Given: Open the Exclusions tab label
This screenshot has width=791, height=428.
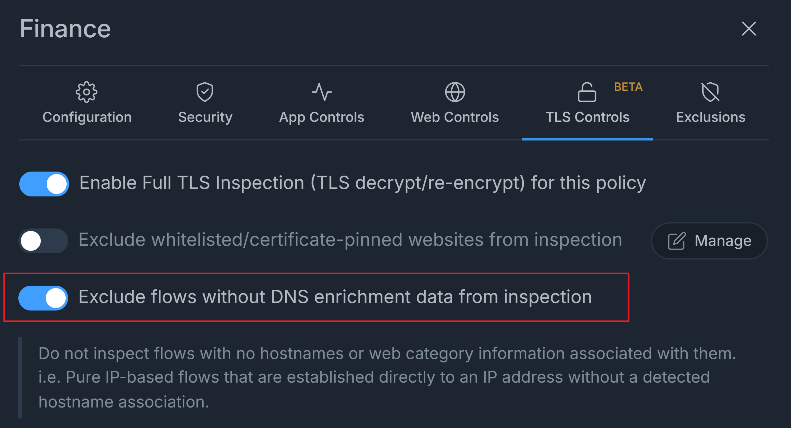Looking at the screenshot, I should [711, 117].
